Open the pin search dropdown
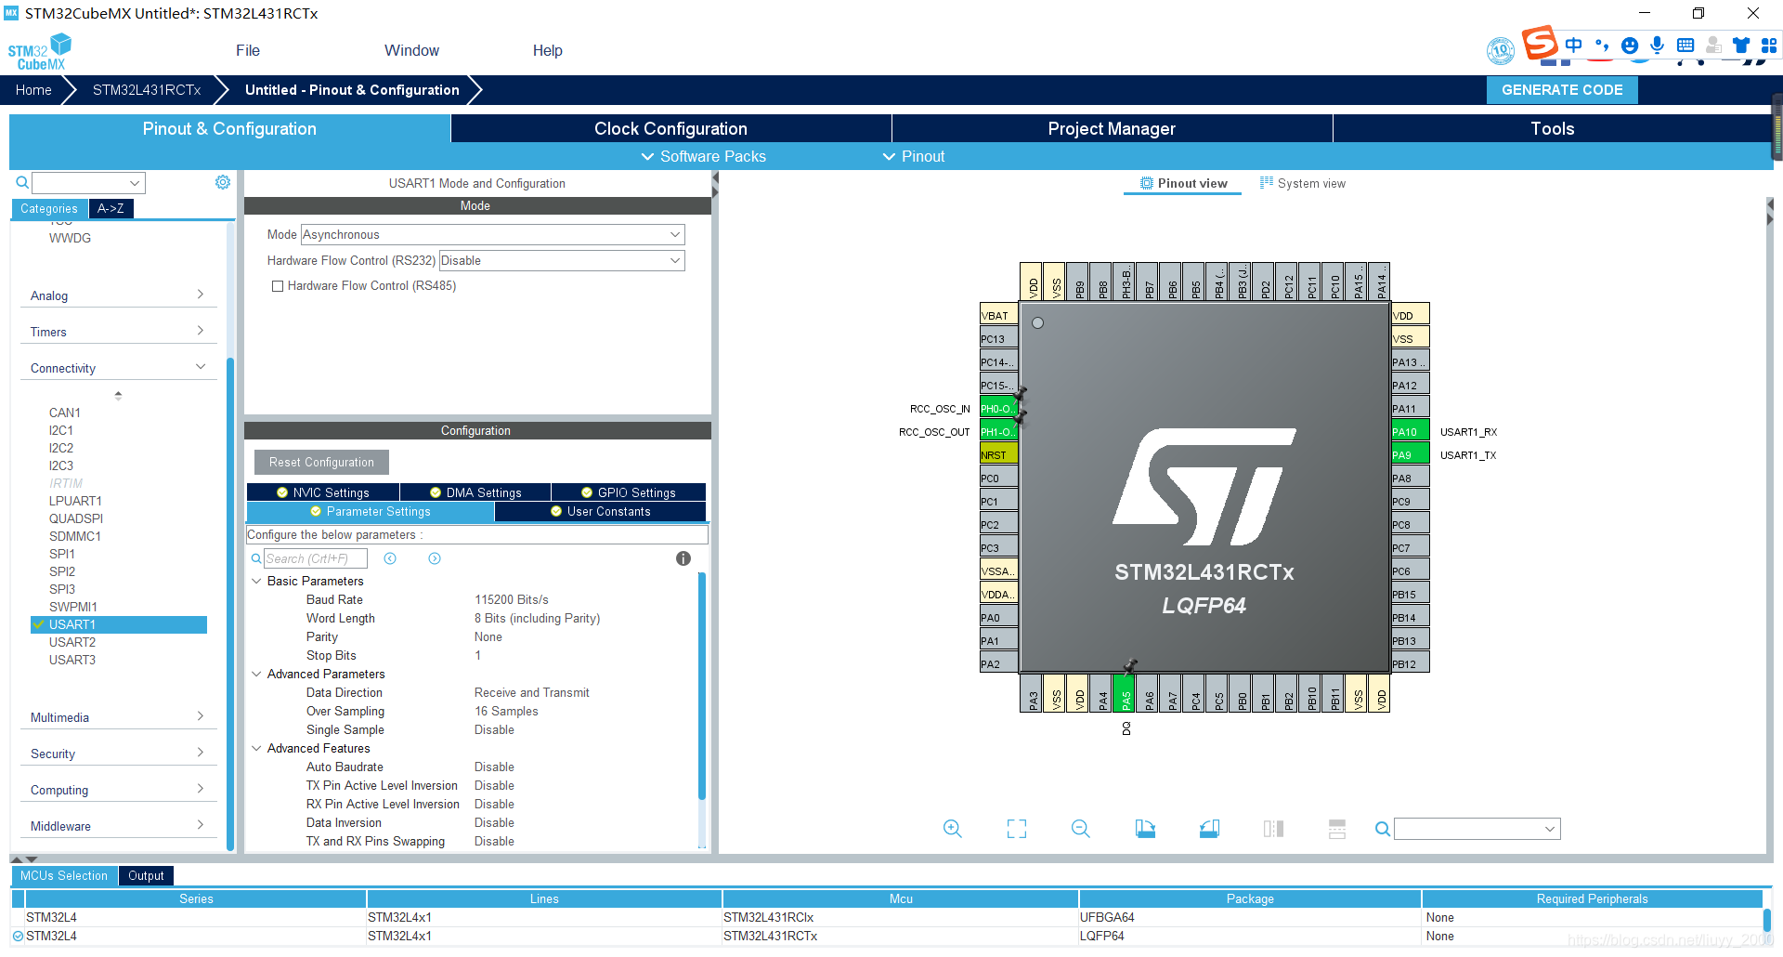1783x957 pixels. (x=1477, y=829)
